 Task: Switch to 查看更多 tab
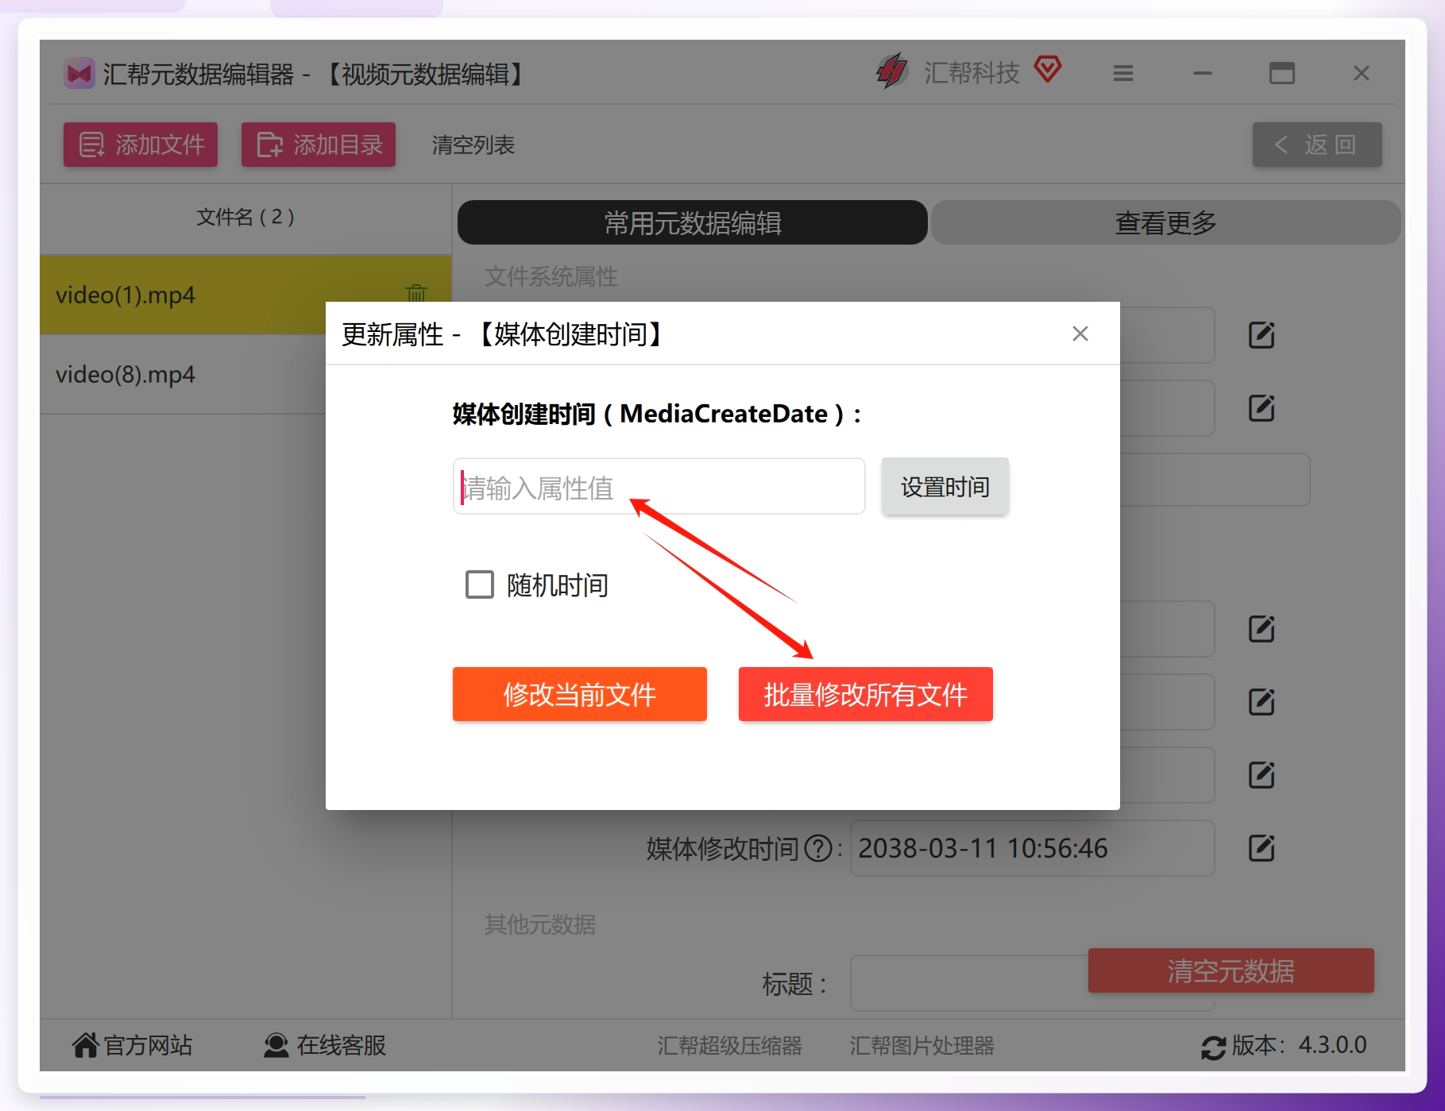[1165, 222]
